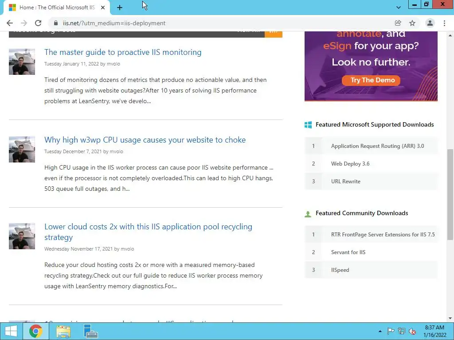Click the Try The Demo button
Screen dimensions: 454x340
371,80
